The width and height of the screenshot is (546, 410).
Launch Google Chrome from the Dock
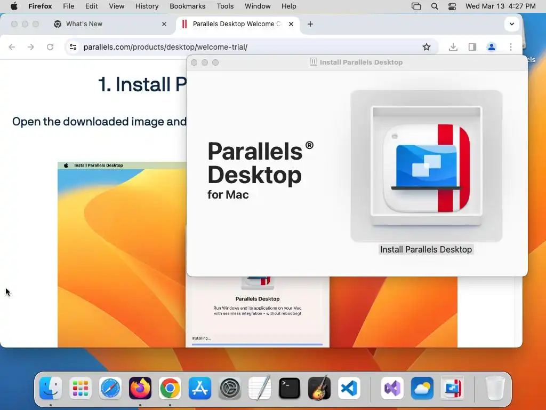pyautogui.click(x=170, y=388)
